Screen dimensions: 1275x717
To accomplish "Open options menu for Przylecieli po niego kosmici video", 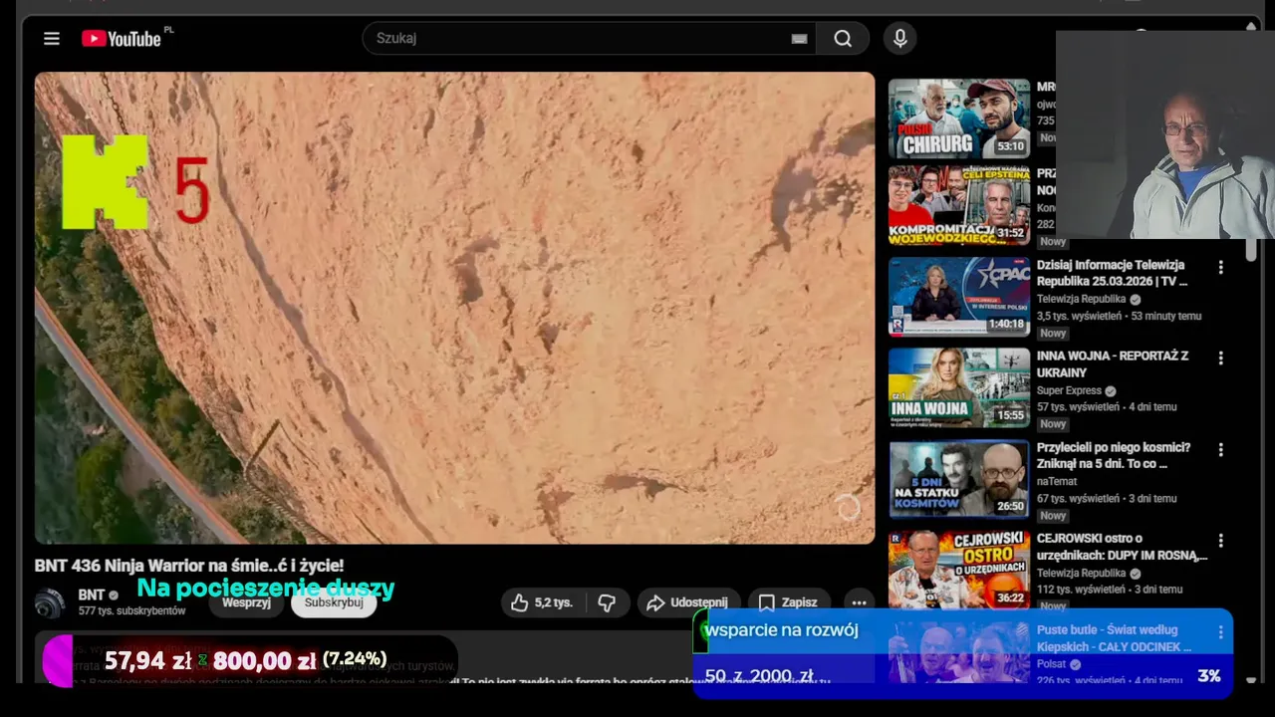I will [1220, 450].
